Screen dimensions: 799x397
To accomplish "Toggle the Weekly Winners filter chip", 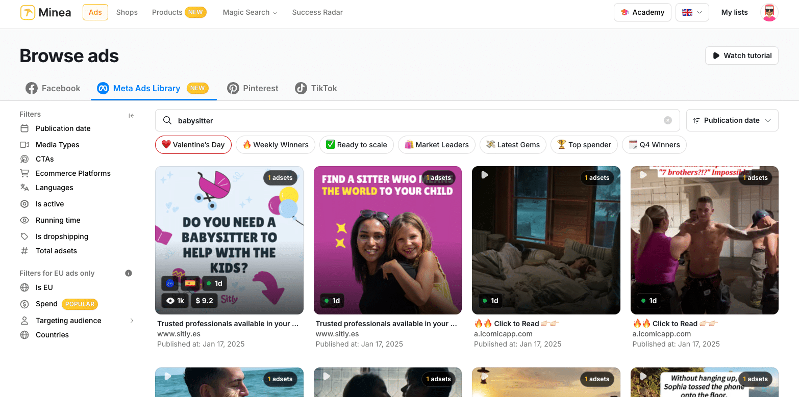I will coord(276,145).
